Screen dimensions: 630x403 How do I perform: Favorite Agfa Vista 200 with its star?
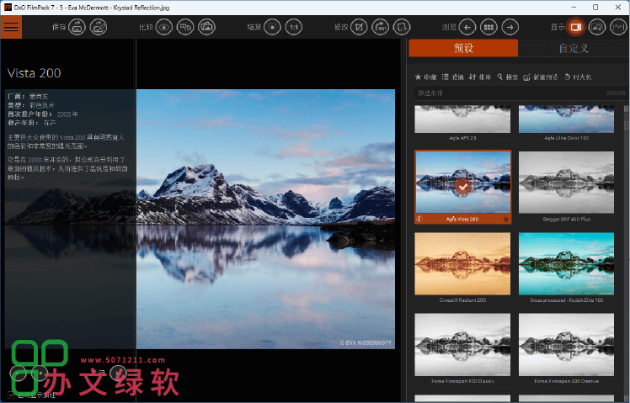coord(506,219)
